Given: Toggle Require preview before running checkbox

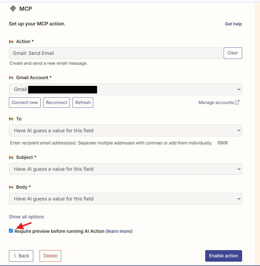Looking at the screenshot, I should [x=11, y=231].
